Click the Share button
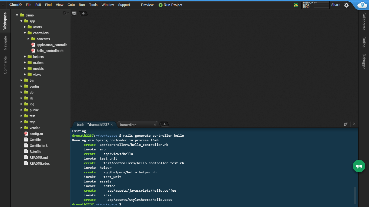 tap(336, 5)
